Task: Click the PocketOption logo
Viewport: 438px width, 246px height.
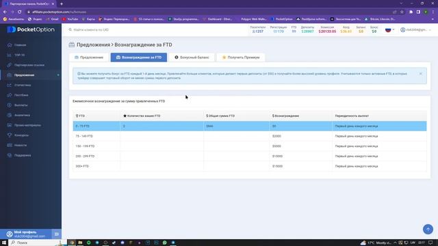Action: [x=31, y=29]
